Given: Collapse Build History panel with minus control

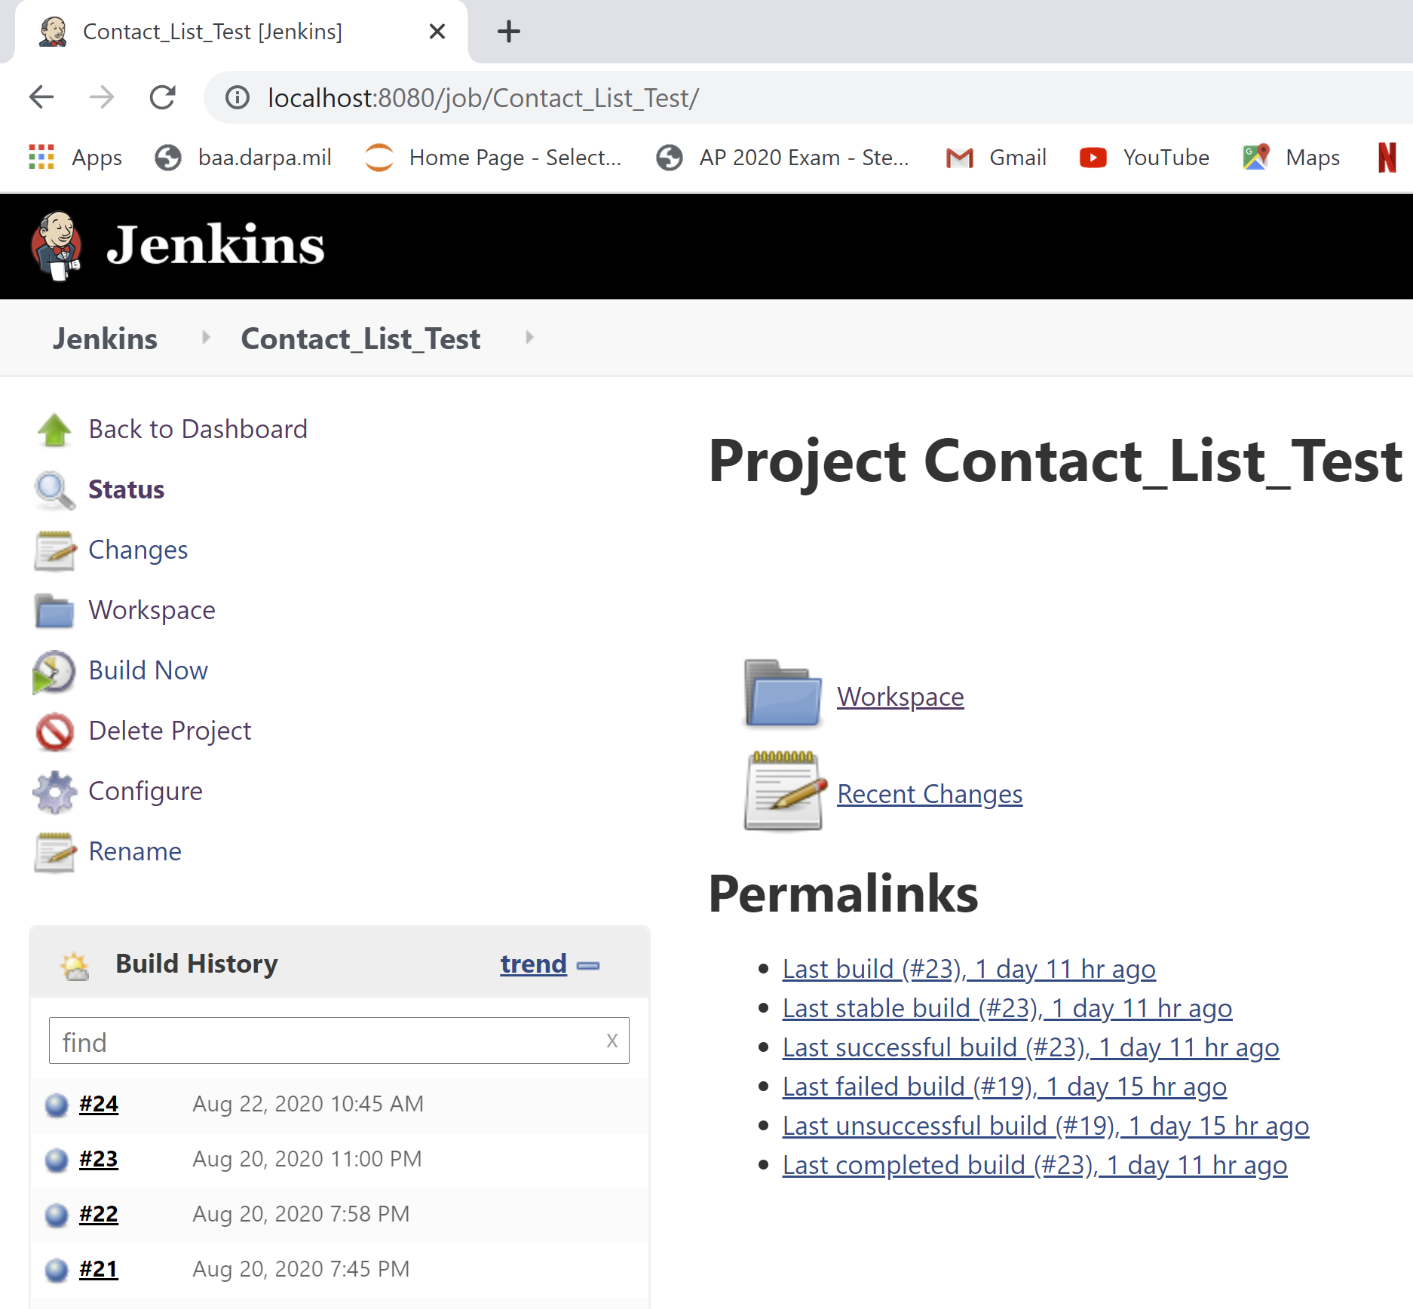Looking at the screenshot, I should pos(587,965).
